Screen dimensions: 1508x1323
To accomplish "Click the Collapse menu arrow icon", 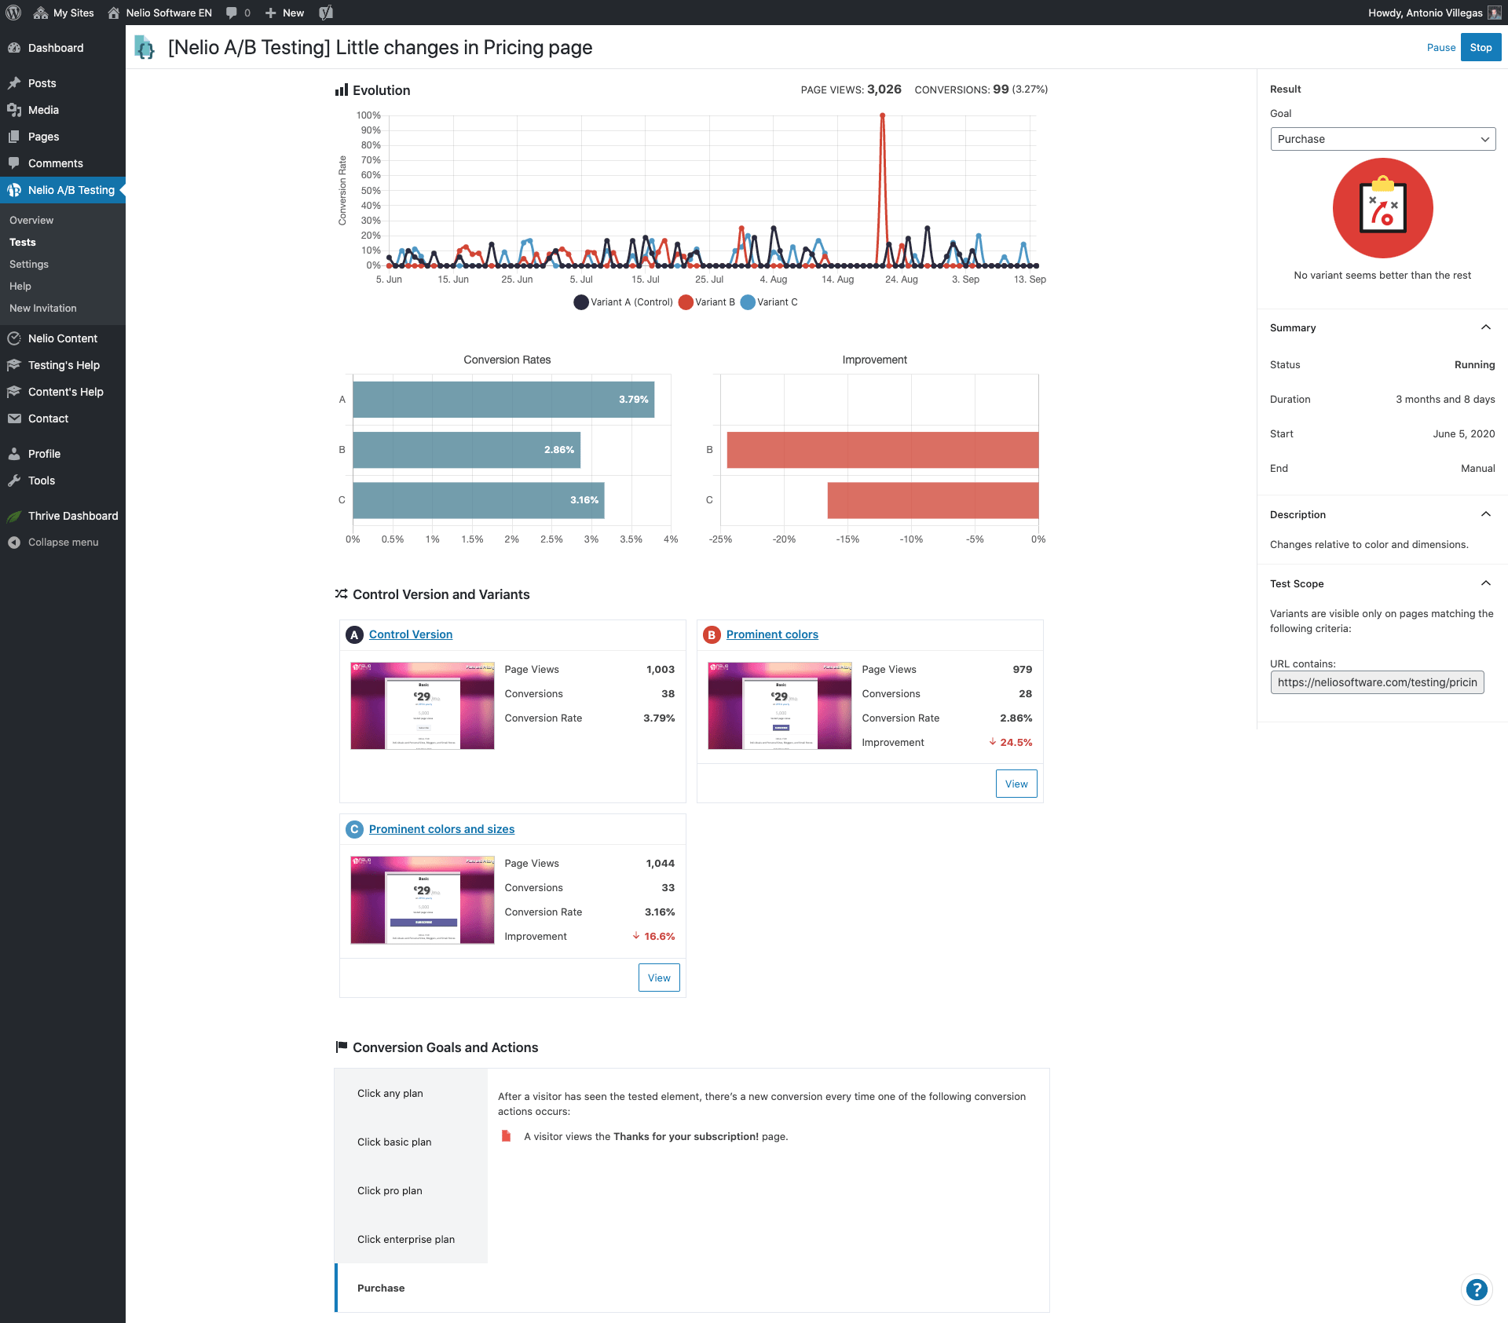I will pyautogui.click(x=14, y=543).
